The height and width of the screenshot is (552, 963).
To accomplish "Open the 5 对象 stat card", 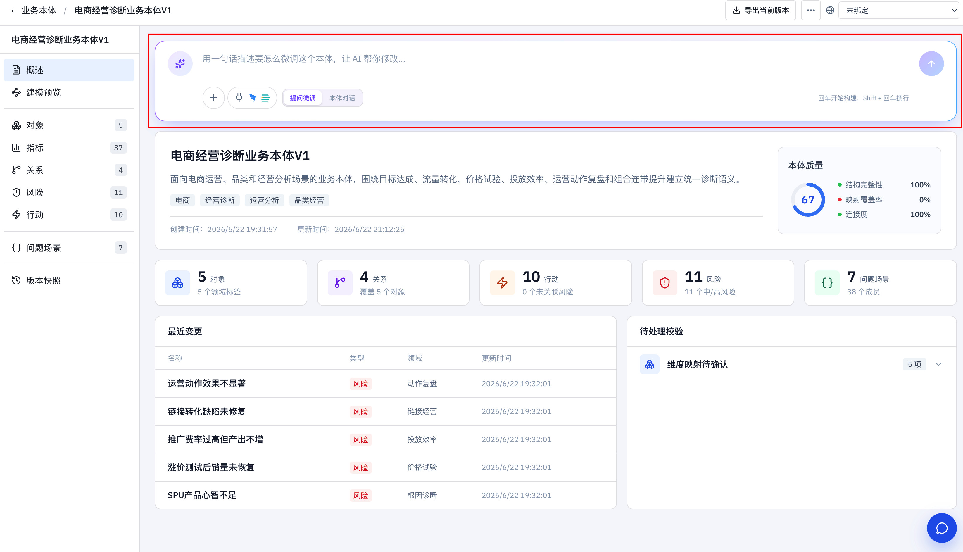I will point(231,282).
